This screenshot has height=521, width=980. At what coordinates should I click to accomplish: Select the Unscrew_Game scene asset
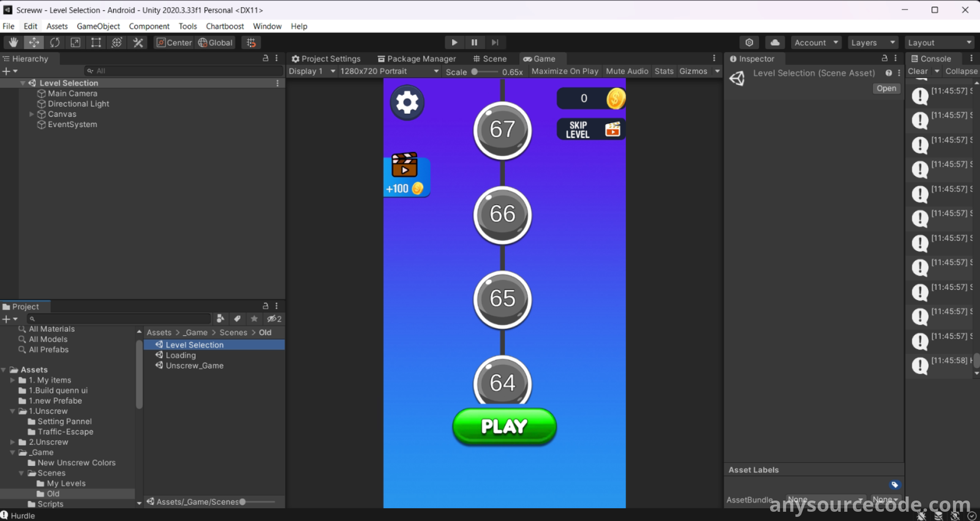click(x=194, y=365)
